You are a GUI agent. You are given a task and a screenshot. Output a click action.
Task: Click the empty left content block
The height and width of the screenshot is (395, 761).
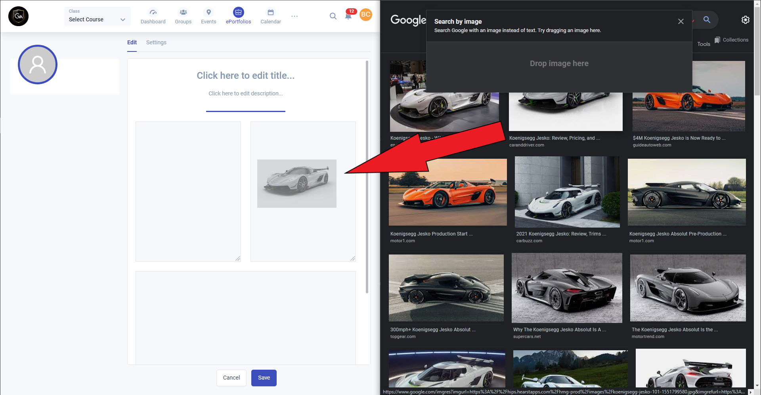(x=188, y=192)
